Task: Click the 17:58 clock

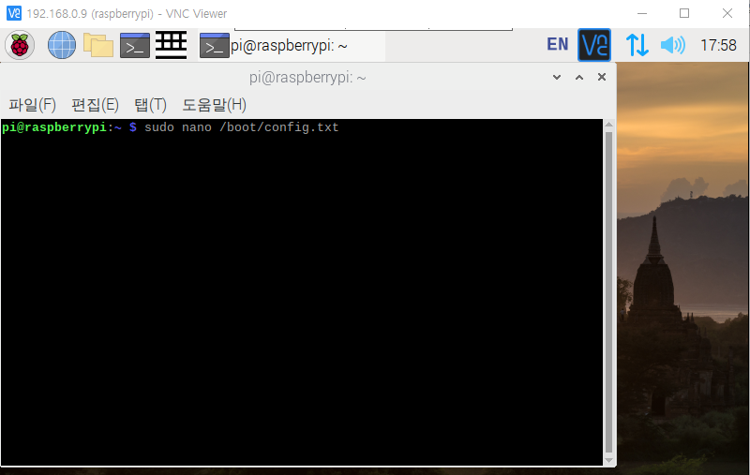Action: [x=718, y=45]
